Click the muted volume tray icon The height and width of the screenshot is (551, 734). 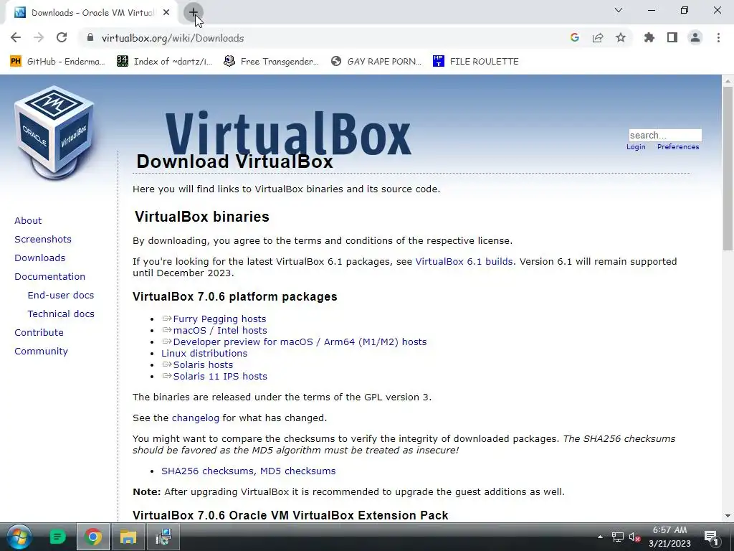click(635, 537)
